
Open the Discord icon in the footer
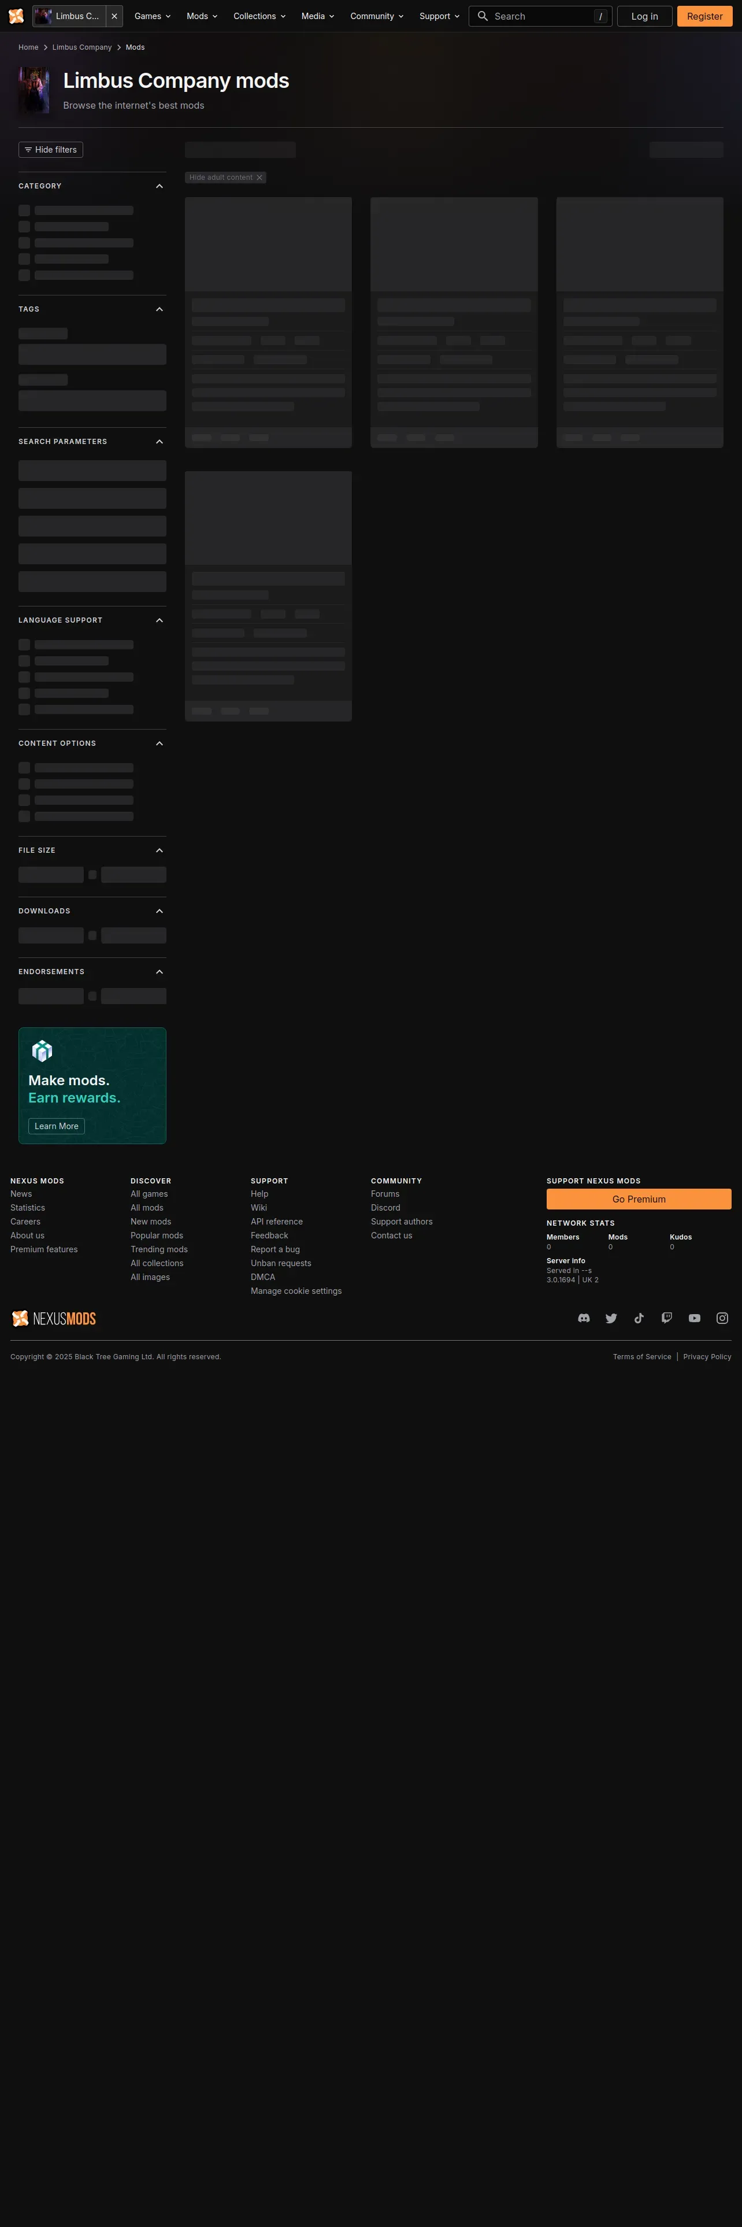pyautogui.click(x=584, y=1318)
